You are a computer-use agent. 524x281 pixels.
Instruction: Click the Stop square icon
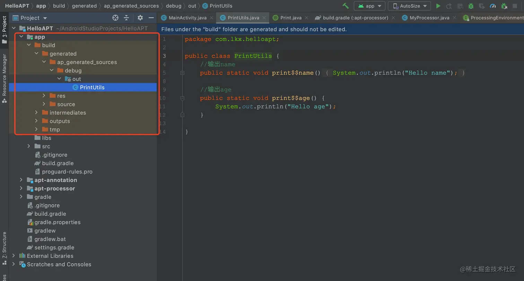[515, 6]
